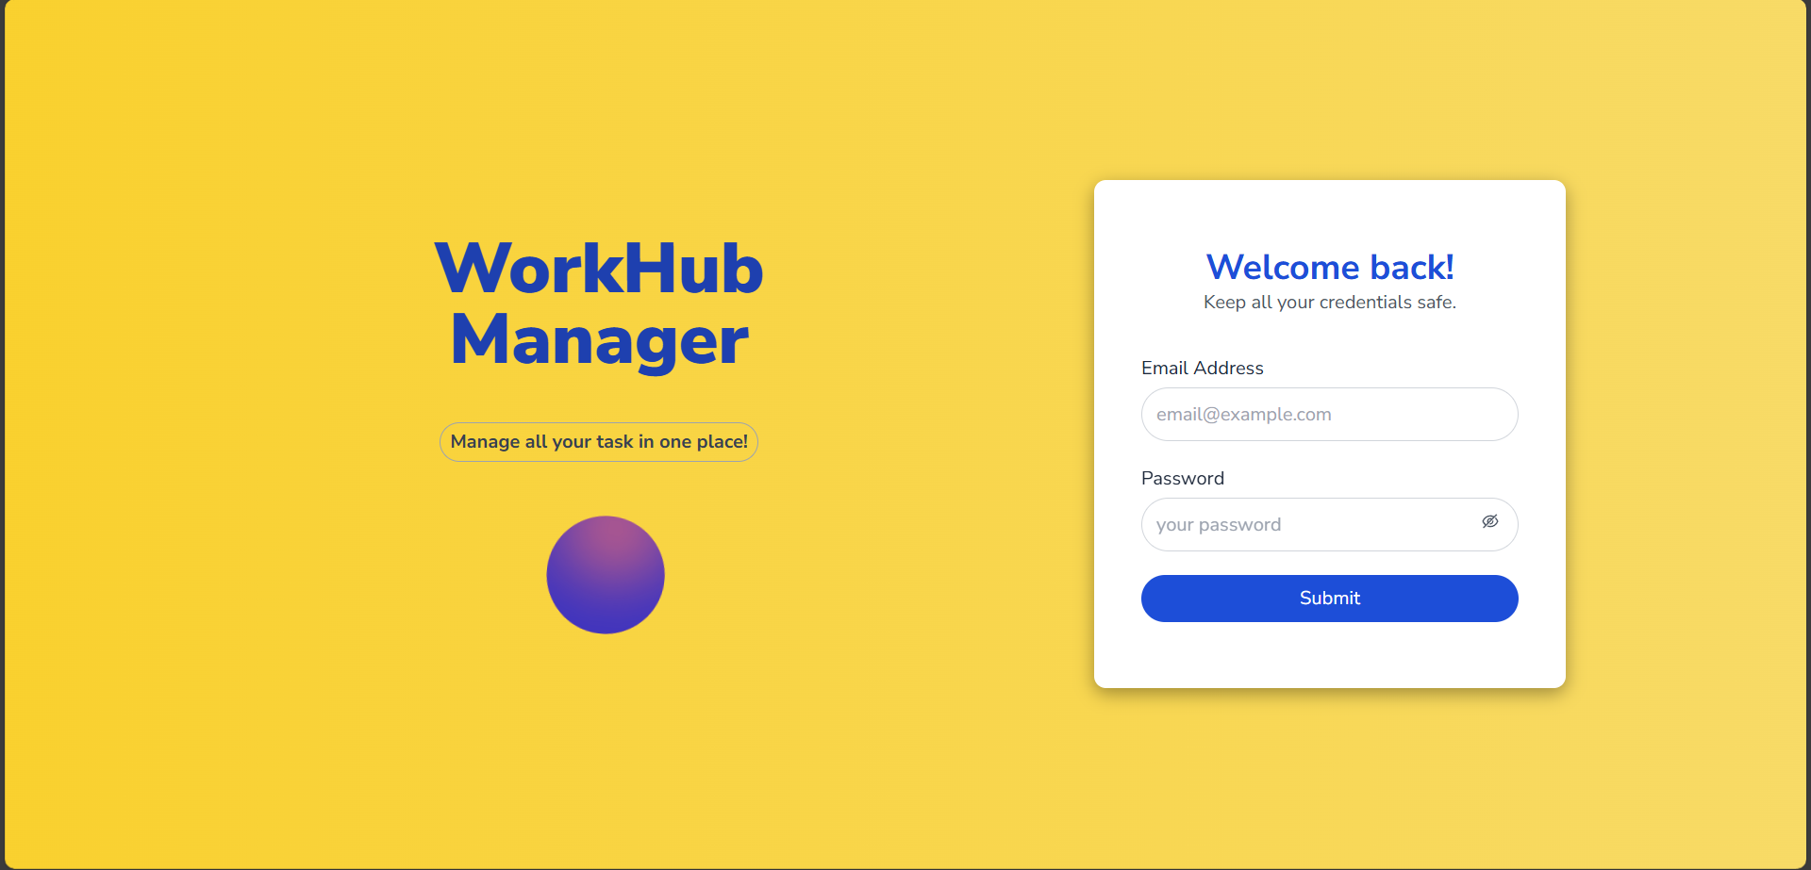The height and width of the screenshot is (870, 1811).
Task: Click the word 'Manager' in the title
Action: pyautogui.click(x=599, y=340)
